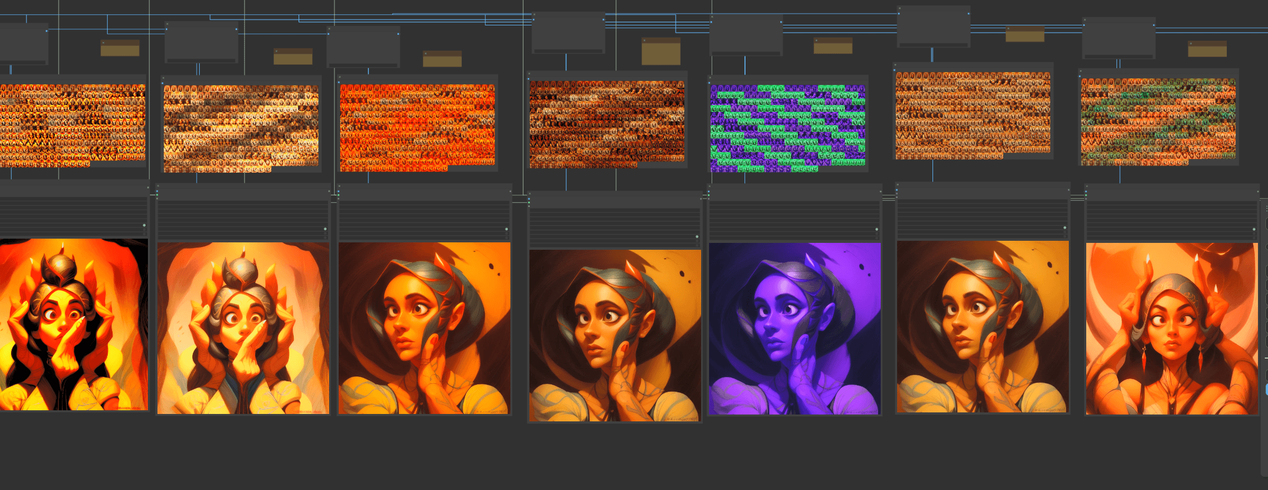The image size is (1268, 490).
Task: Select the tan note node above the purple-green grid
Action: (x=833, y=45)
